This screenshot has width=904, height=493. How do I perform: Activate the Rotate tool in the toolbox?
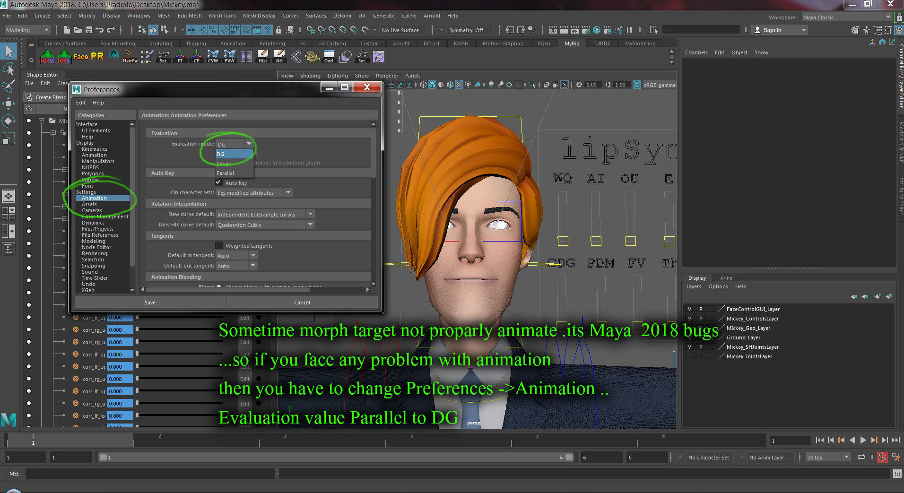(x=9, y=121)
